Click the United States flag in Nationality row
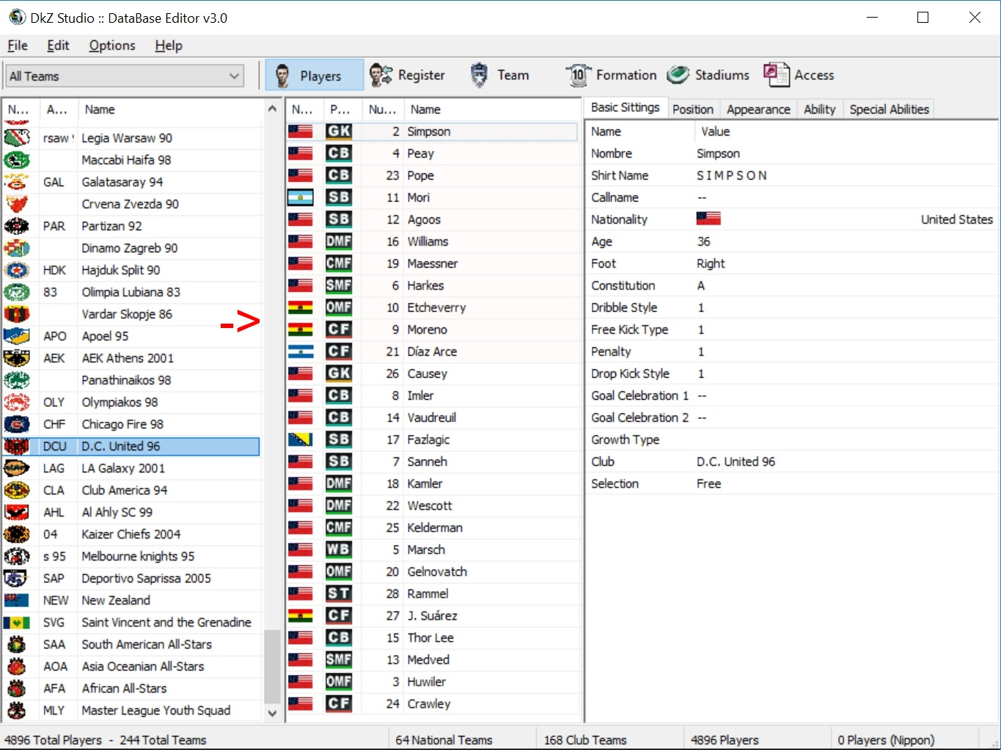This screenshot has height=750, width=1001. tap(708, 219)
